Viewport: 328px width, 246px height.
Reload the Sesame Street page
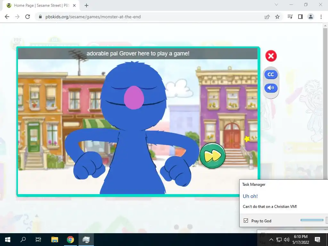tap(28, 17)
